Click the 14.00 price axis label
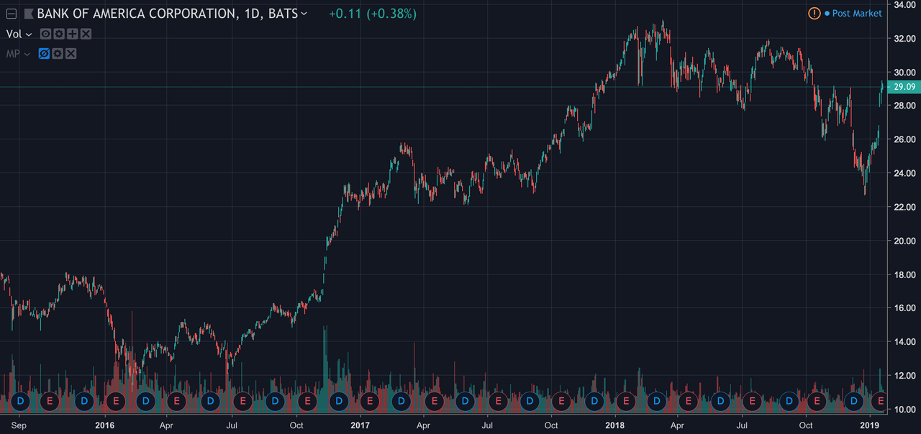The image size is (921, 434). (904, 342)
